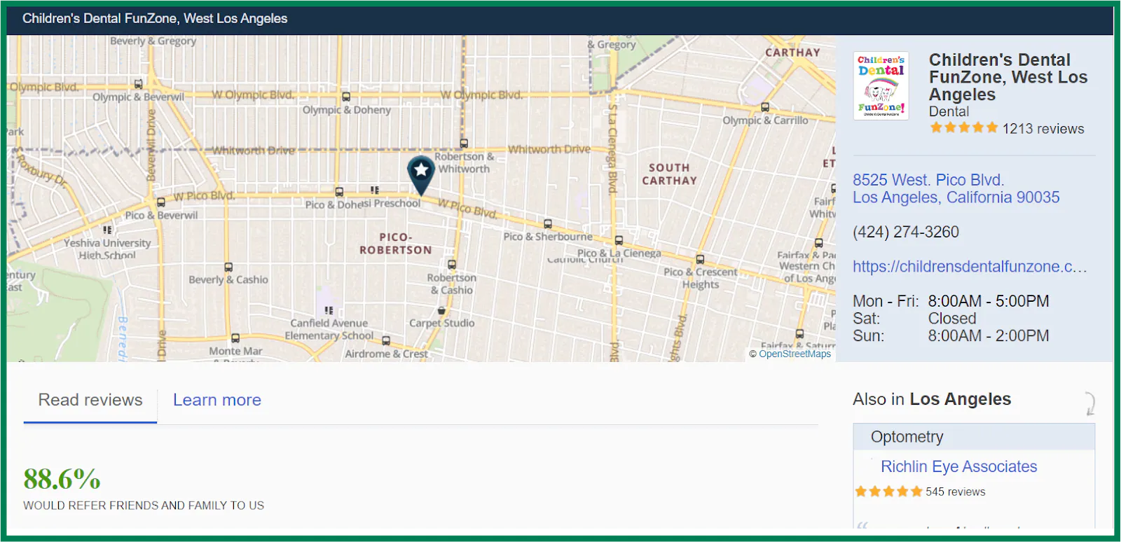The image size is (1121, 542).
Task: Click the 1213 reviews count text
Action: (1043, 129)
